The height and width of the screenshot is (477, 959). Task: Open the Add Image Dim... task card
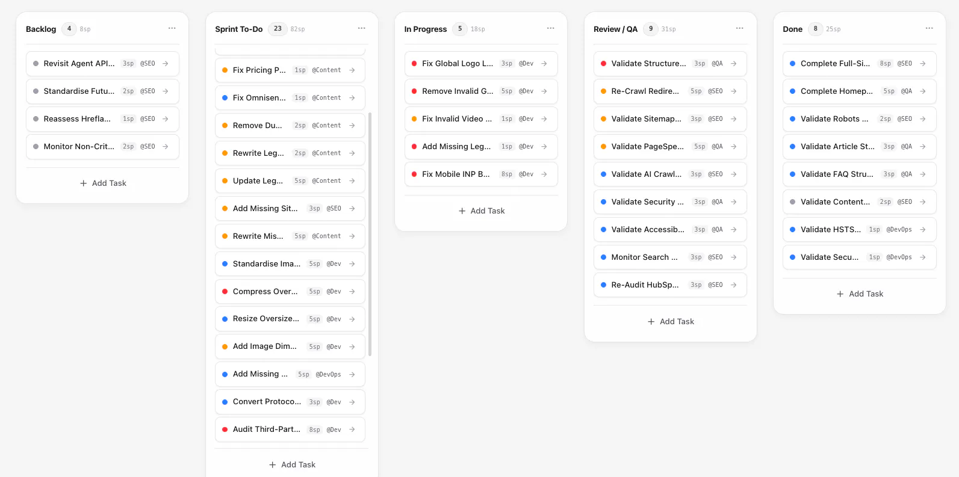(x=290, y=347)
